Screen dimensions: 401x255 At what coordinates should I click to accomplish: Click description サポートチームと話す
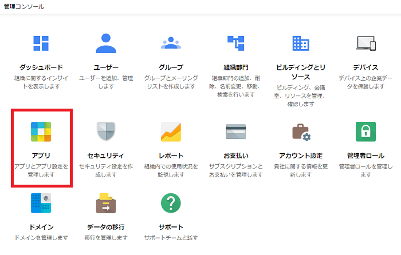pyautogui.click(x=171, y=238)
